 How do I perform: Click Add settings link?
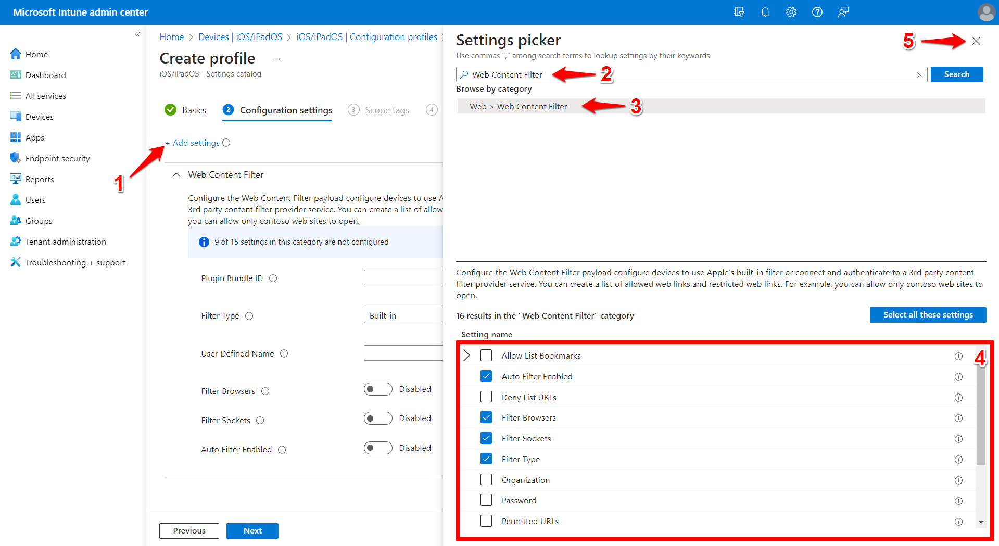(x=192, y=143)
